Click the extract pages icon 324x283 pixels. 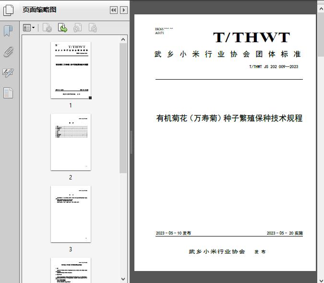(62, 28)
